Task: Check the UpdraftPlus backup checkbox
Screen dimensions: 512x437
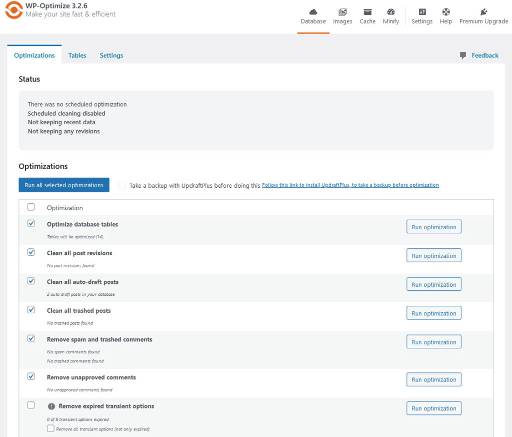Action: [122, 185]
